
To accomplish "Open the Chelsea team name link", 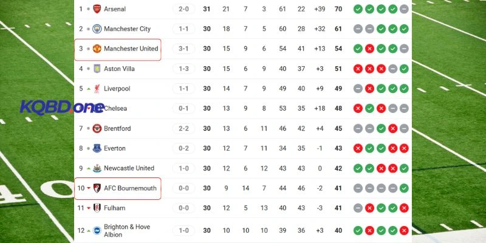I will pos(117,109).
